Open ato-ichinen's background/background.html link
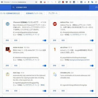This screenshot has height=98, width=98. (x=79, y=60)
